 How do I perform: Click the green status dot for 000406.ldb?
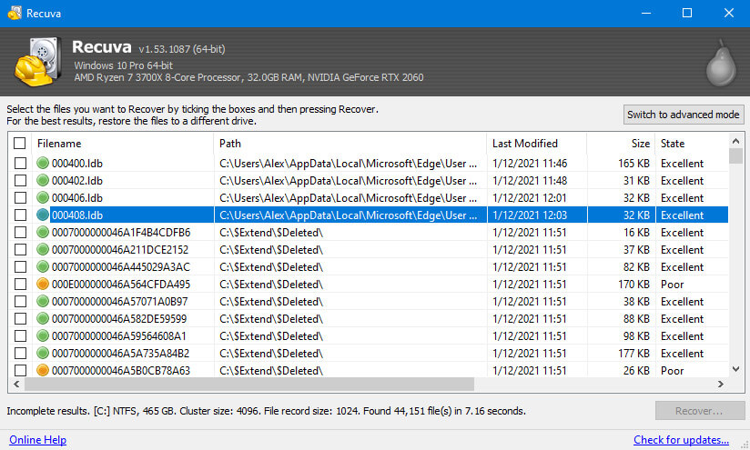point(43,197)
